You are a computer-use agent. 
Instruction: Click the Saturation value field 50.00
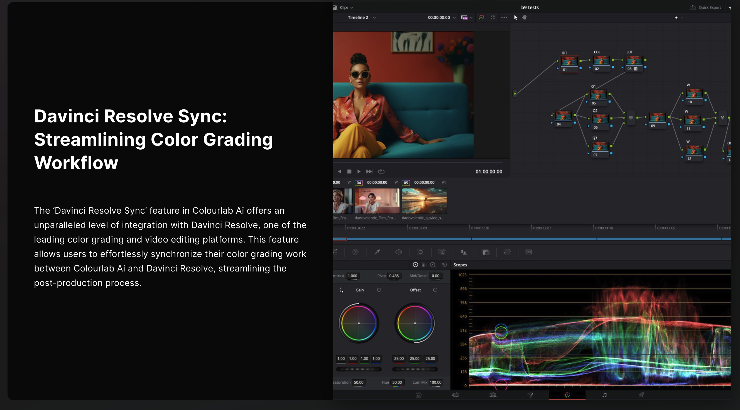(359, 382)
